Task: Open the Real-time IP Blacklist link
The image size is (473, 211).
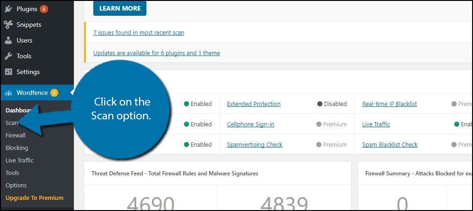Action: click(389, 104)
